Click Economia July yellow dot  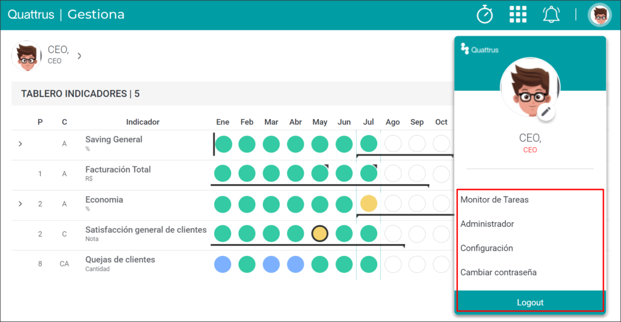(369, 203)
